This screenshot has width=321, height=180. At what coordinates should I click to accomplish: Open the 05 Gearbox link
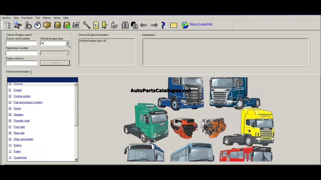click(16, 114)
